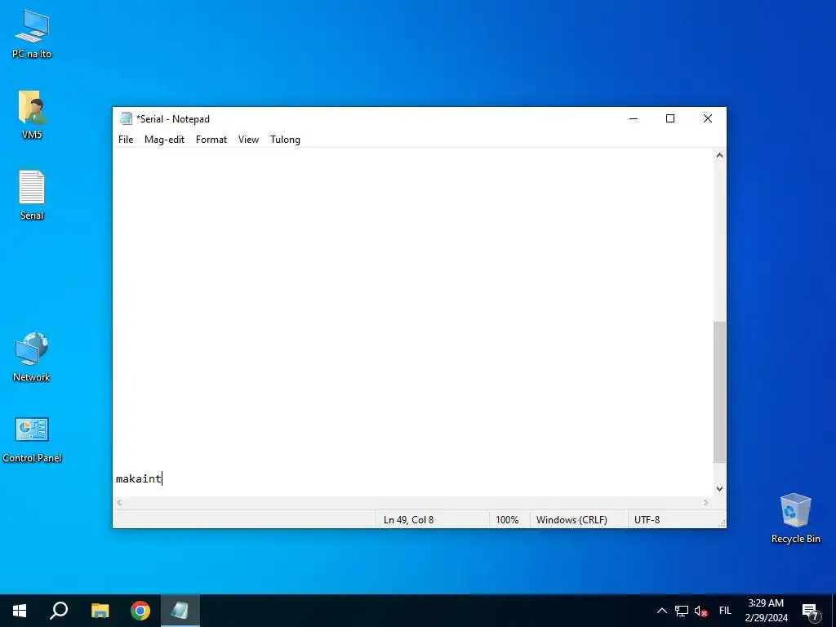
Task: Open the clock showing 3:29 AM
Action: pos(766,611)
